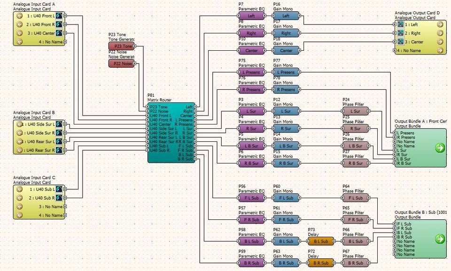Select the P7 Left Parametric EQ block
The image size is (451, 271).
[251, 15]
